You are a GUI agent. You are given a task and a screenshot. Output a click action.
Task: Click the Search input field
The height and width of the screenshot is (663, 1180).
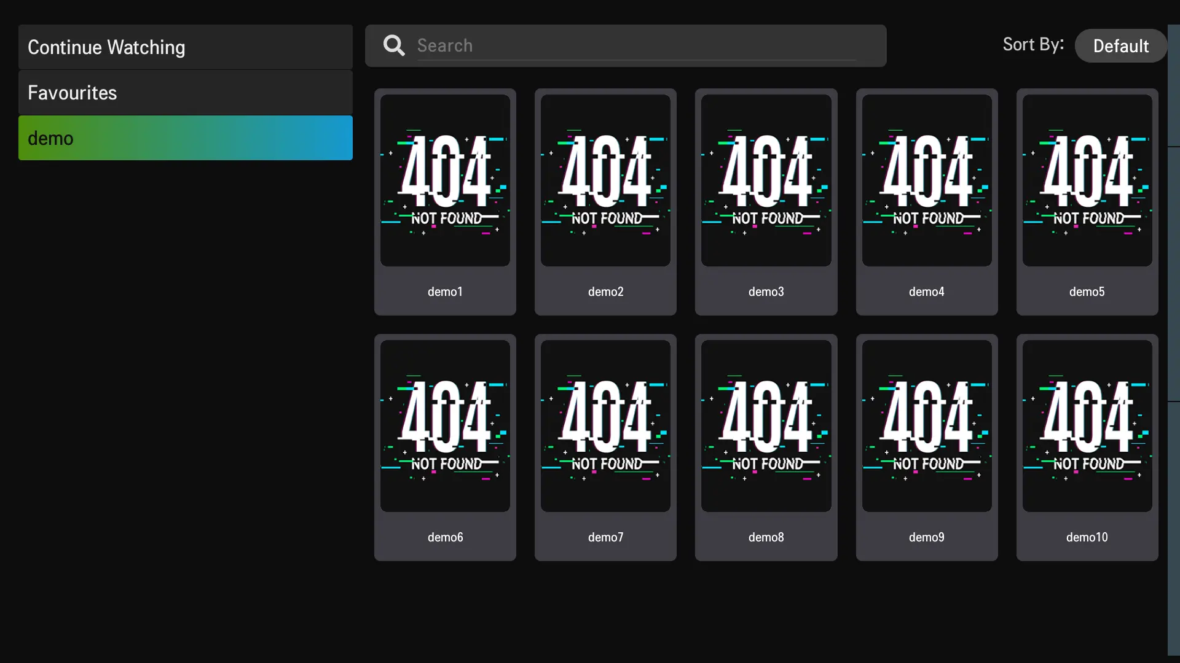click(636, 45)
